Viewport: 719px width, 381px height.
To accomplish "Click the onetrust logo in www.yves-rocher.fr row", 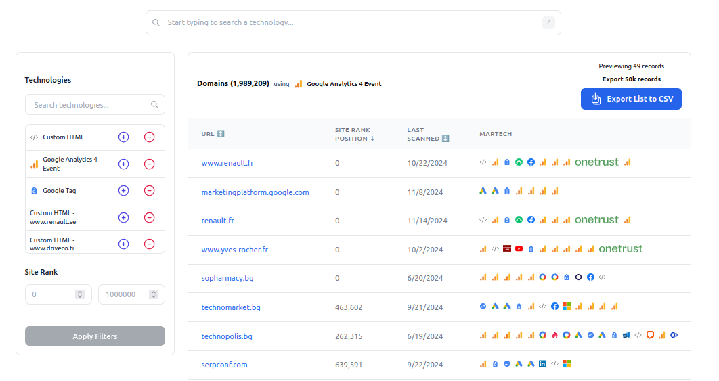I will 620,249.
